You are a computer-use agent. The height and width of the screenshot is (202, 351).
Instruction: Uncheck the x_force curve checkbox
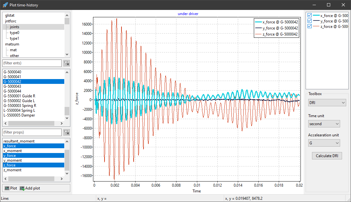pyautogui.click(x=309, y=15)
